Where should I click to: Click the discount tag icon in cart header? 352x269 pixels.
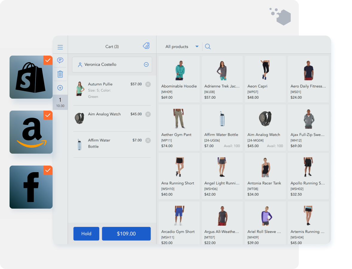[146, 46]
